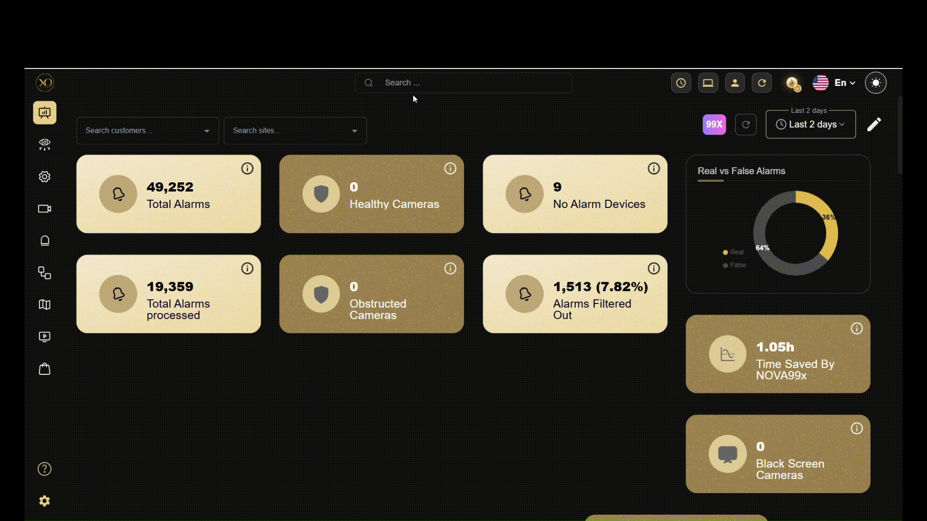Screen dimensions: 927x521
Task: Click the dashboard reload button beside 99X
Action: [746, 124]
